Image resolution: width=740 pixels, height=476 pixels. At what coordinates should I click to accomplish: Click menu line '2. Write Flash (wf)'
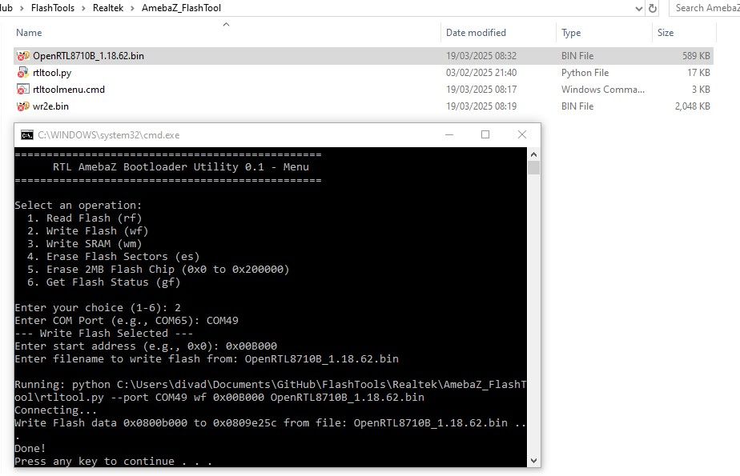pos(88,230)
